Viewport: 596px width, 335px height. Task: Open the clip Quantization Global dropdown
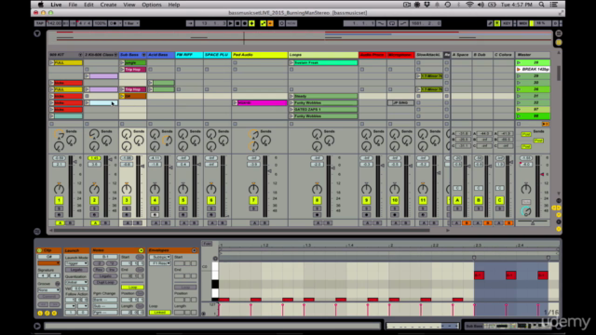(x=76, y=282)
